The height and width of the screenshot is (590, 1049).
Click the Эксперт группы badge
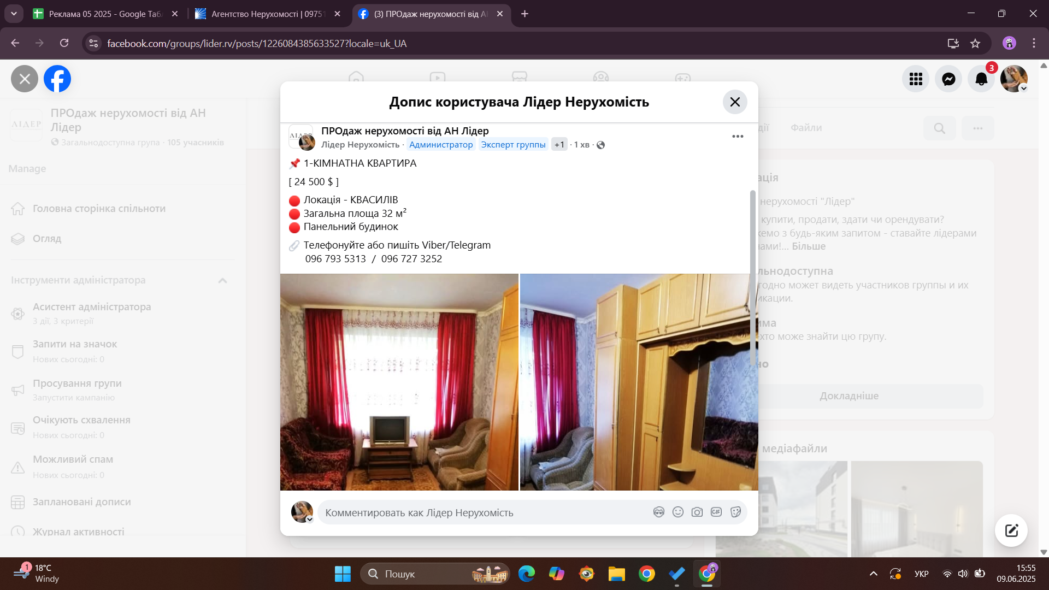click(x=513, y=145)
